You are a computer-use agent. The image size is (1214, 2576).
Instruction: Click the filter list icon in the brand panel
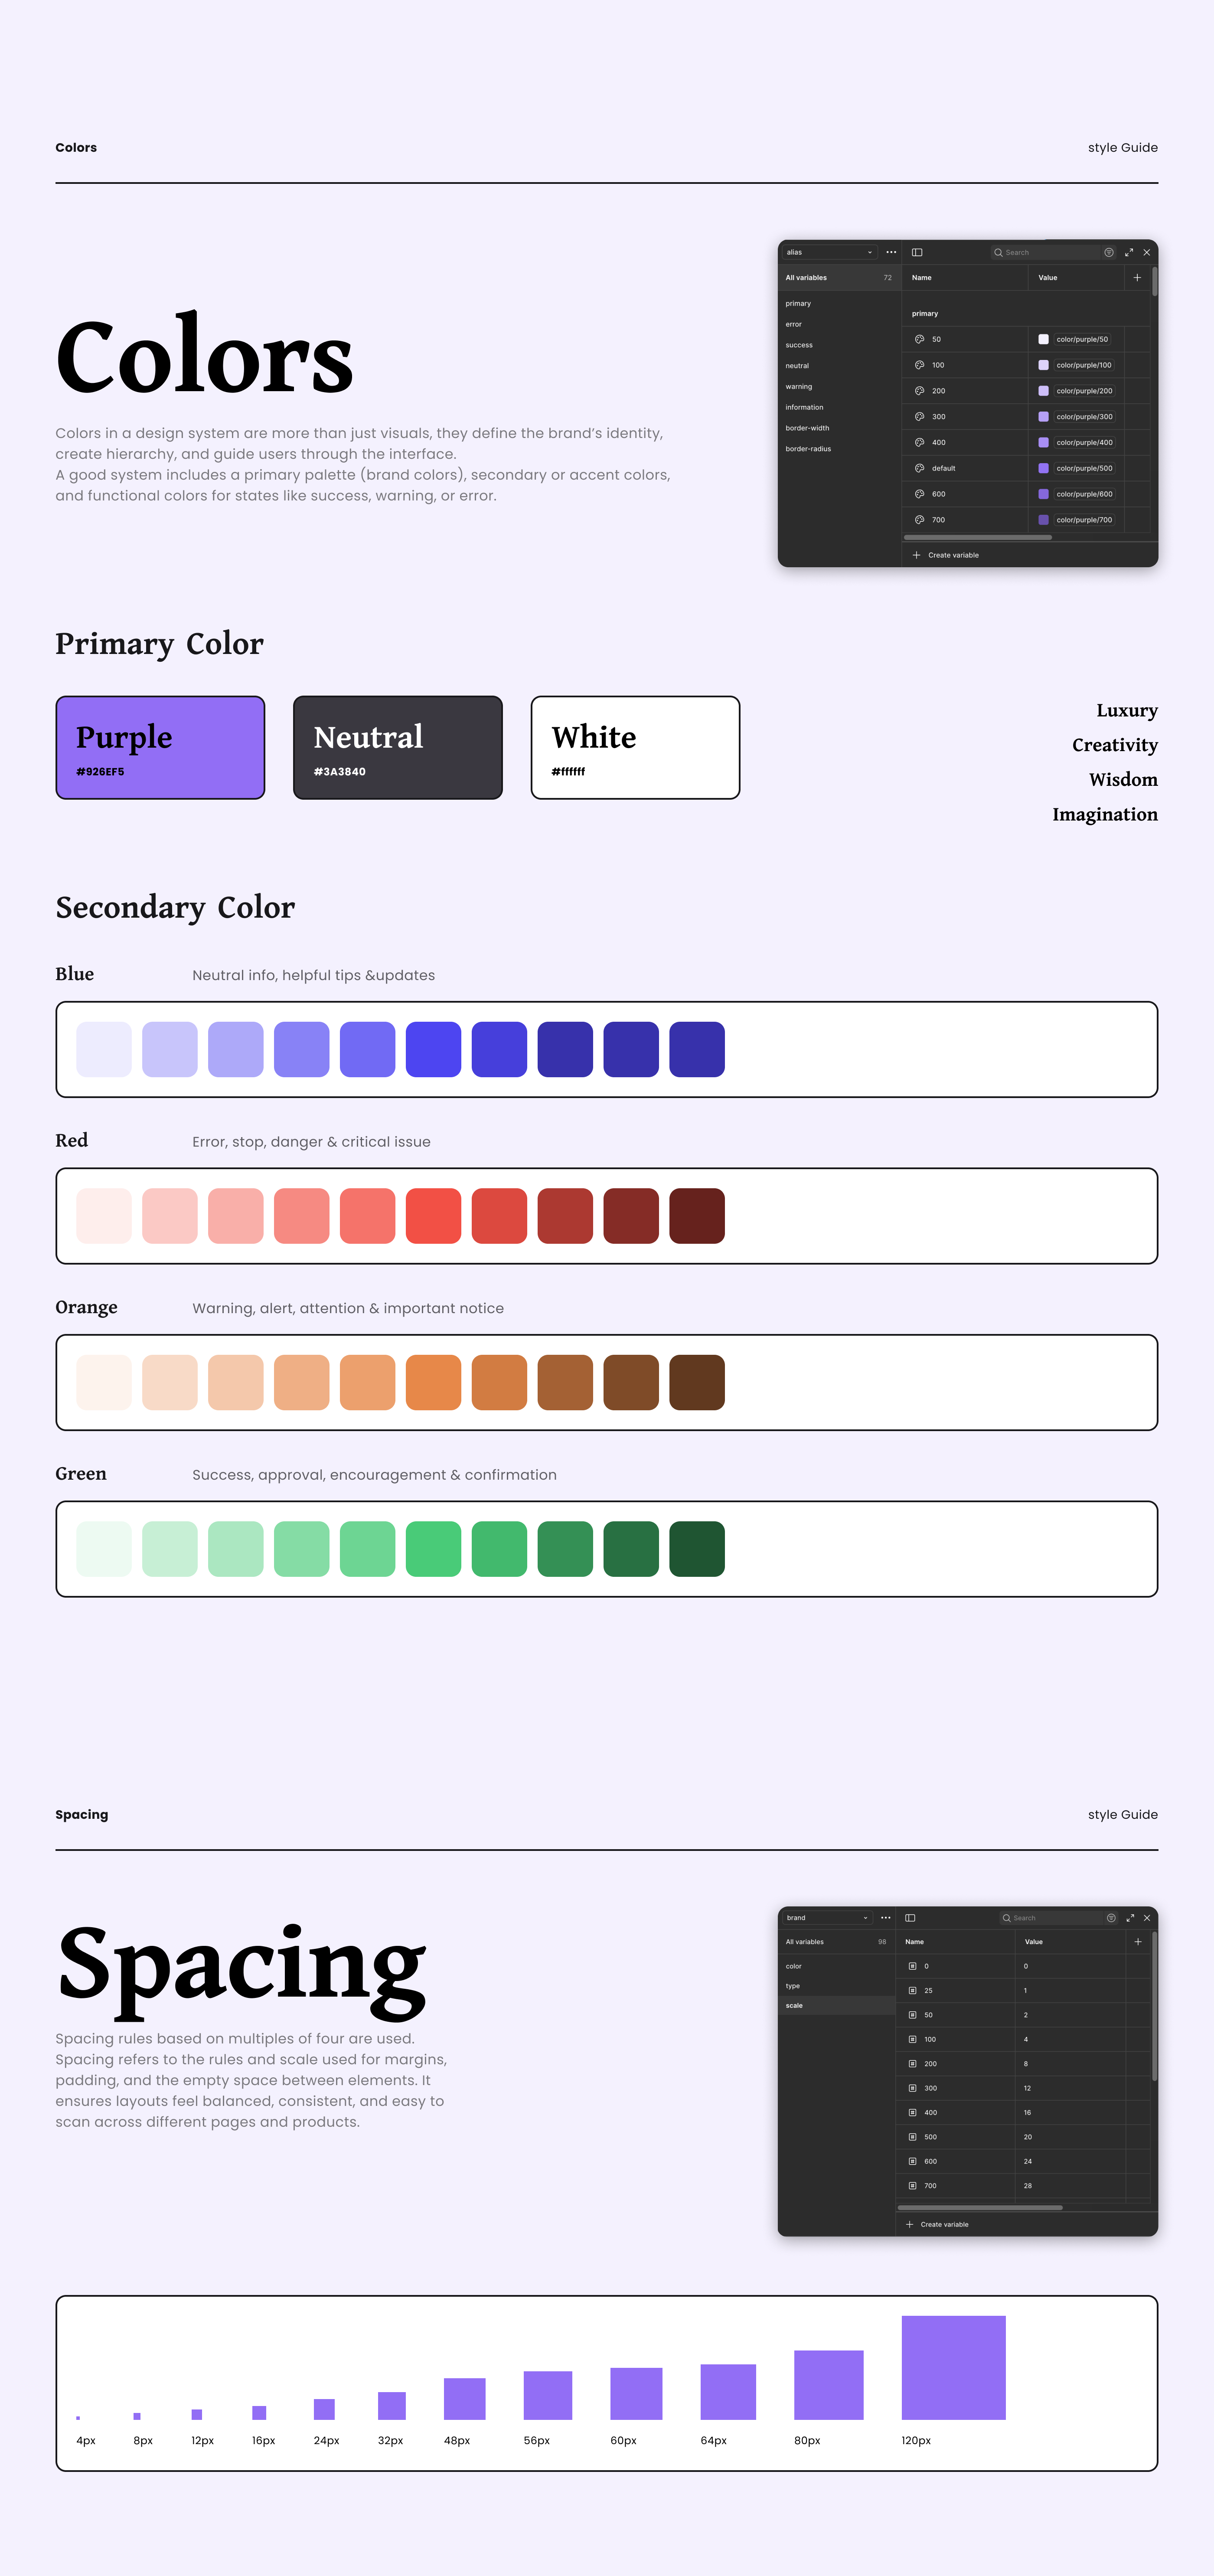(x=1111, y=1918)
